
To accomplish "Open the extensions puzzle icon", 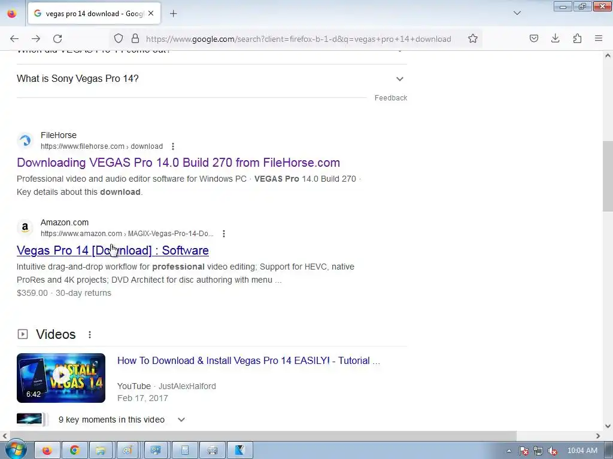I will [x=577, y=38].
